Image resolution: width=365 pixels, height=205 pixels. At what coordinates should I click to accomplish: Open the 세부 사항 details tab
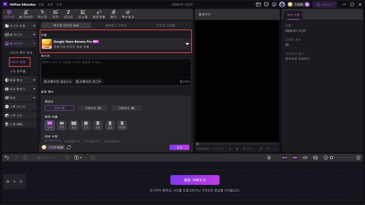click(293, 15)
